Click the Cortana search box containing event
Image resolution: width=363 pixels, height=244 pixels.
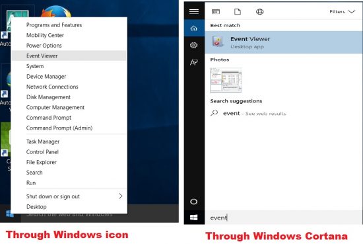coord(284,218)
